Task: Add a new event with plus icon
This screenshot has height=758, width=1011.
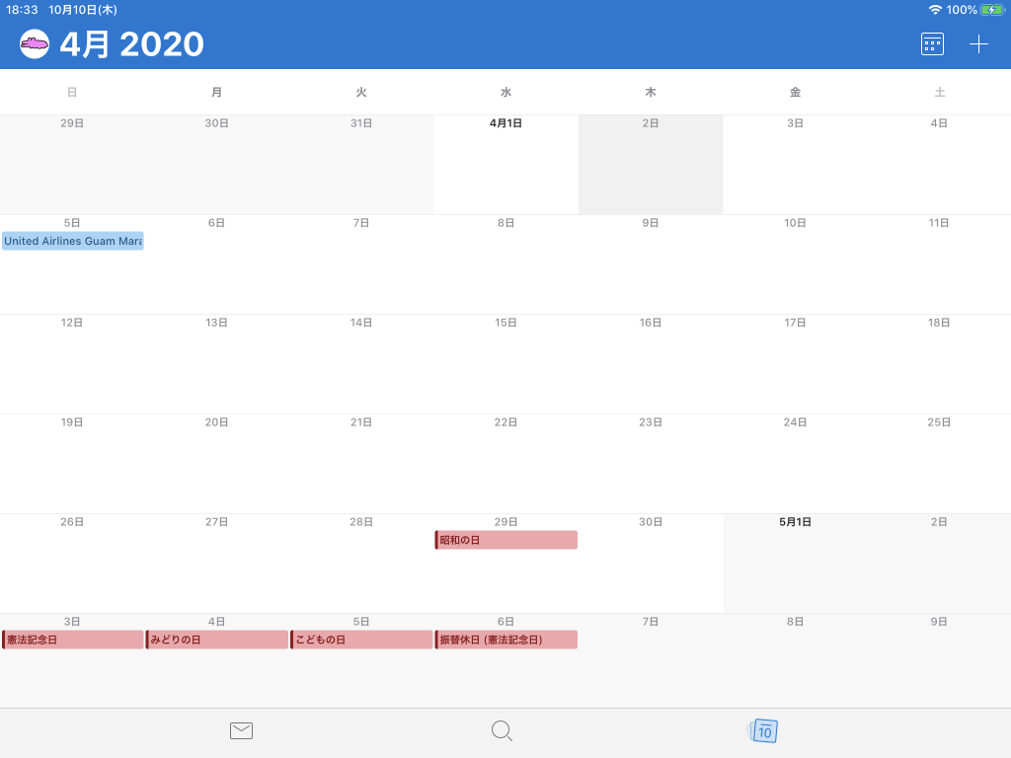Action: pos(978,44)
